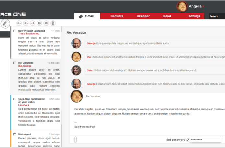The image size is (225, 148).
Task: Open the Settings tab
Action: [x=194, y=16]
